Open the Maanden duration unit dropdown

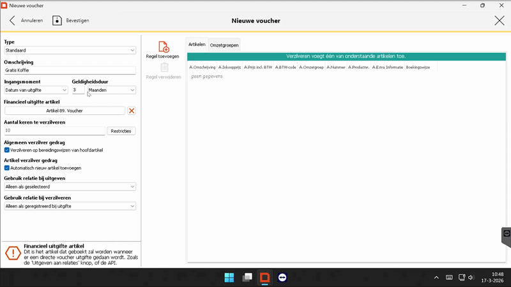pyautogui.click(x=111, y=90)
